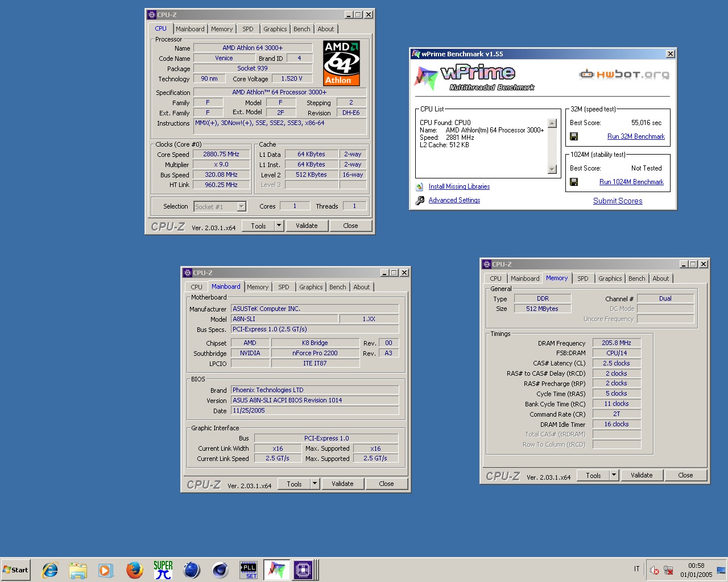Viewport: 728px width, 582px height.
Task: Open Tools dropdown arrow in Memory window
Action: tap(614, 475)
